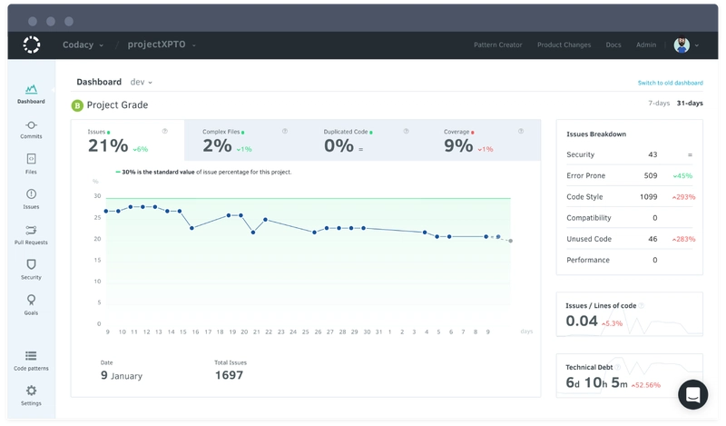Switch to the 7-days range
This screenshot has height=426, width=726.
click(659, 103)
